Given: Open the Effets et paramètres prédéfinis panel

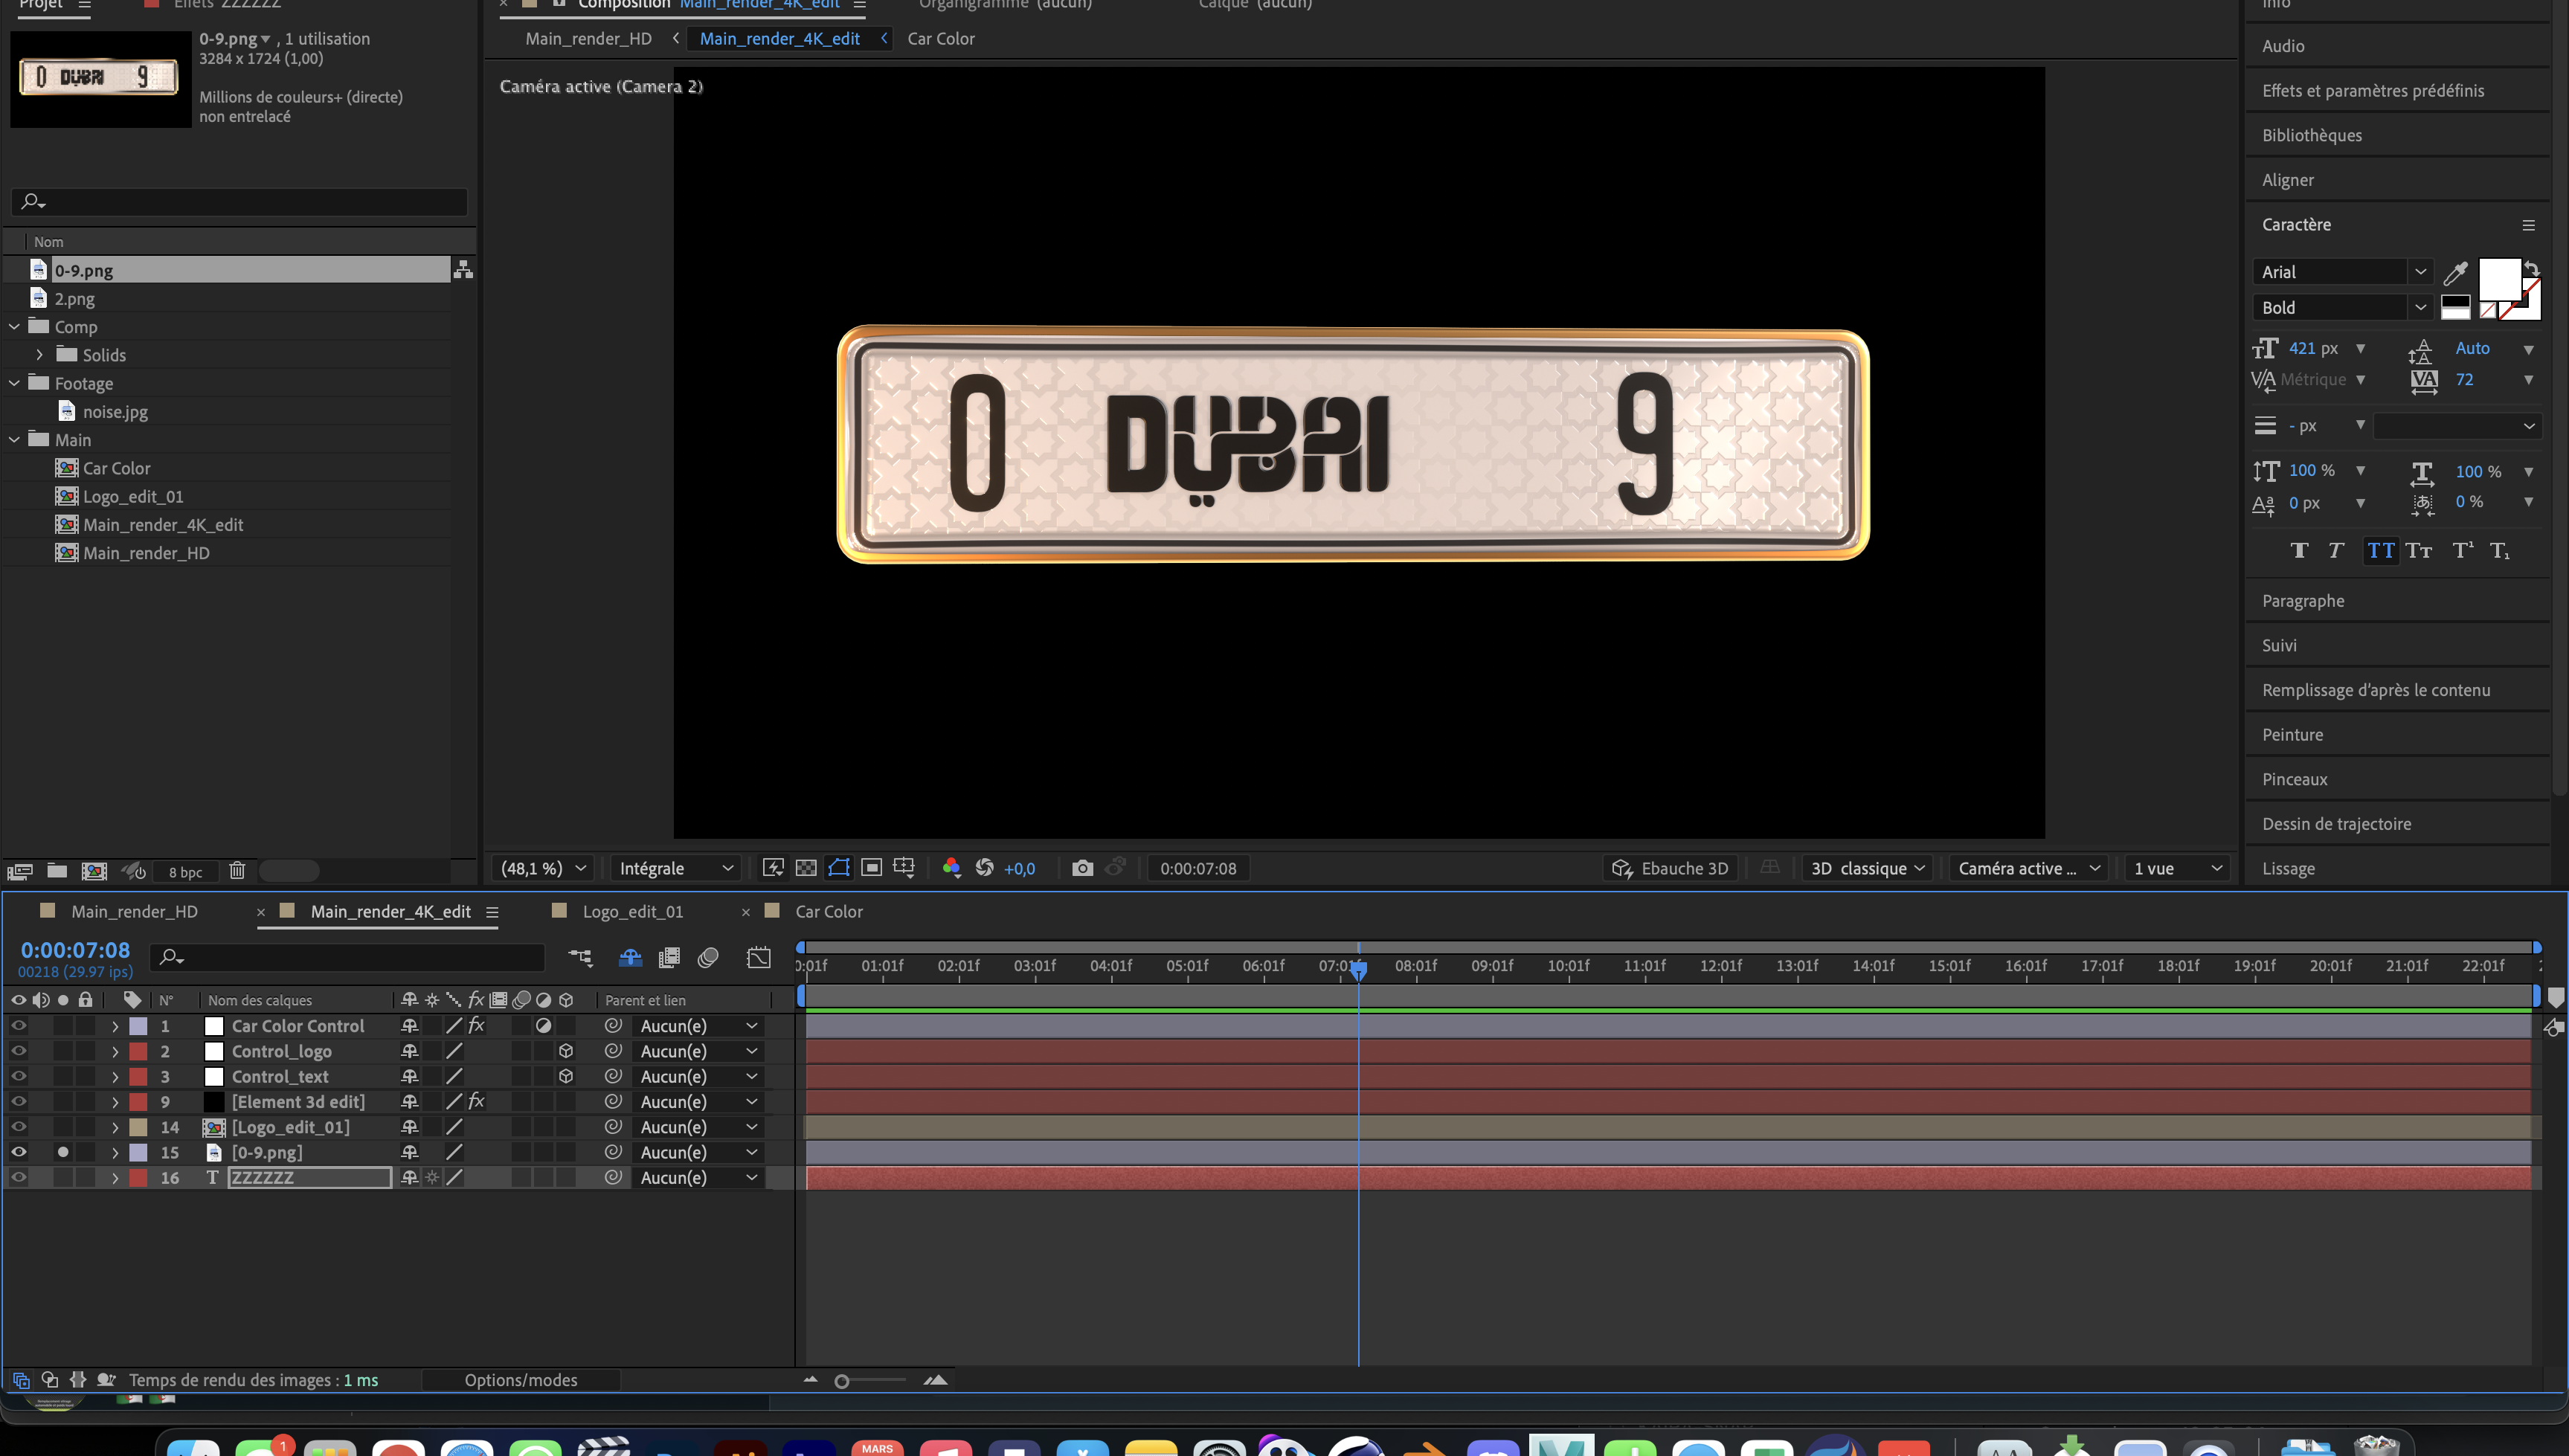Looking at the screenshot, I should click(2373, 91).
